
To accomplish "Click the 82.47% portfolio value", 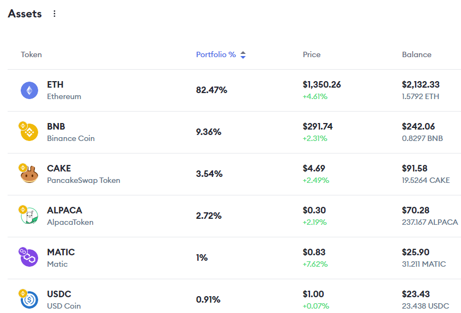I will [x=211, y=90].
